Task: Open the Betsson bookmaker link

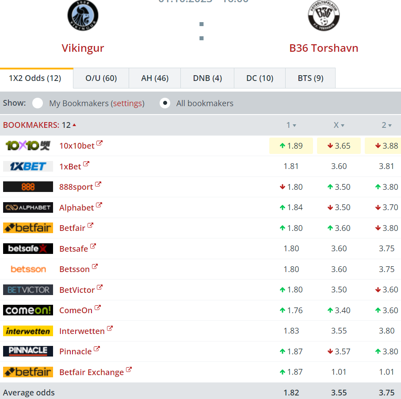Action: pyautogui.click(x=74, y=269)
